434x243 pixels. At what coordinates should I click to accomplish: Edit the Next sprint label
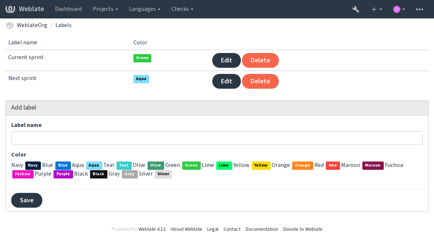tap(226, 81)
